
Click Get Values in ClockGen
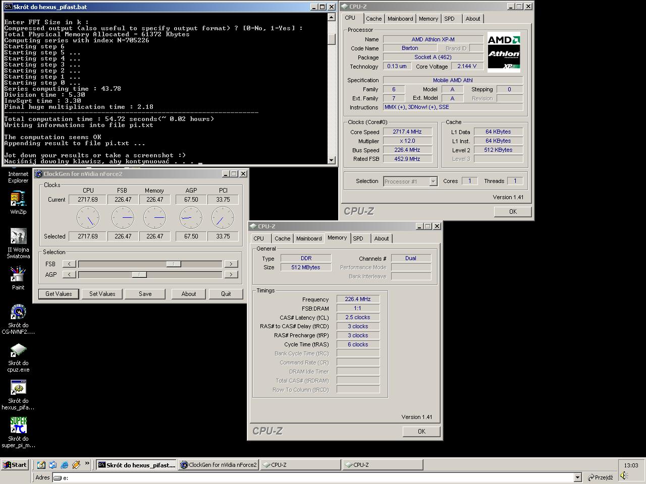[x=59, y=294]
